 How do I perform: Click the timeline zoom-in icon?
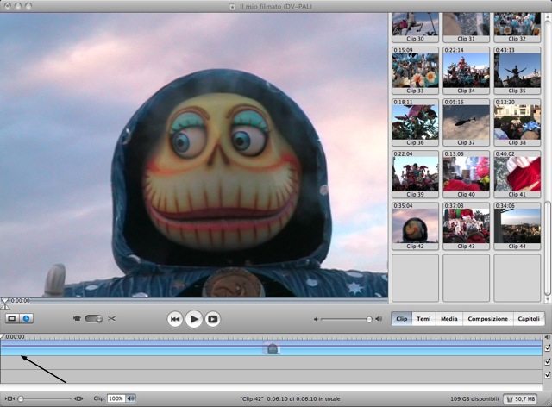(78, 398)
